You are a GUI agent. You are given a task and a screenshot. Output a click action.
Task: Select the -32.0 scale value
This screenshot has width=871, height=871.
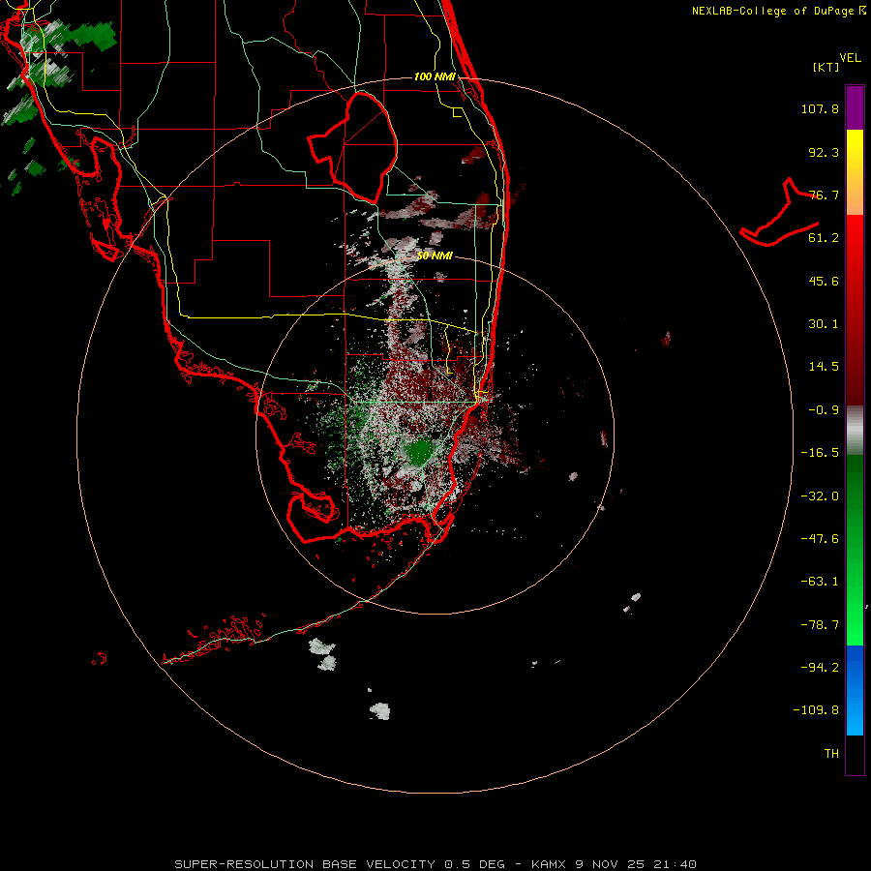820,496
